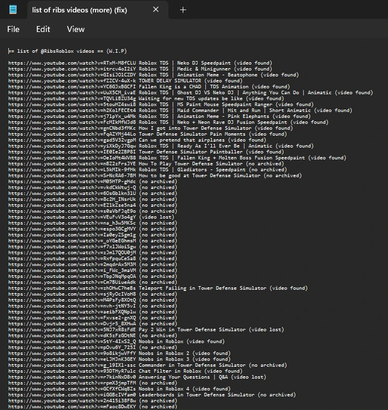
Task: Add a new tab with plus button
Action: (x=183, y=10)
